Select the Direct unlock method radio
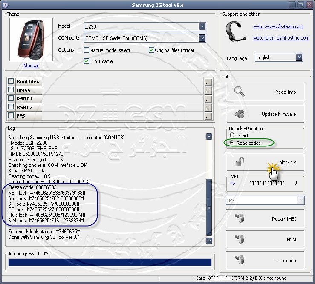This screenshot has height=284, width=315. tap(232, 135)
